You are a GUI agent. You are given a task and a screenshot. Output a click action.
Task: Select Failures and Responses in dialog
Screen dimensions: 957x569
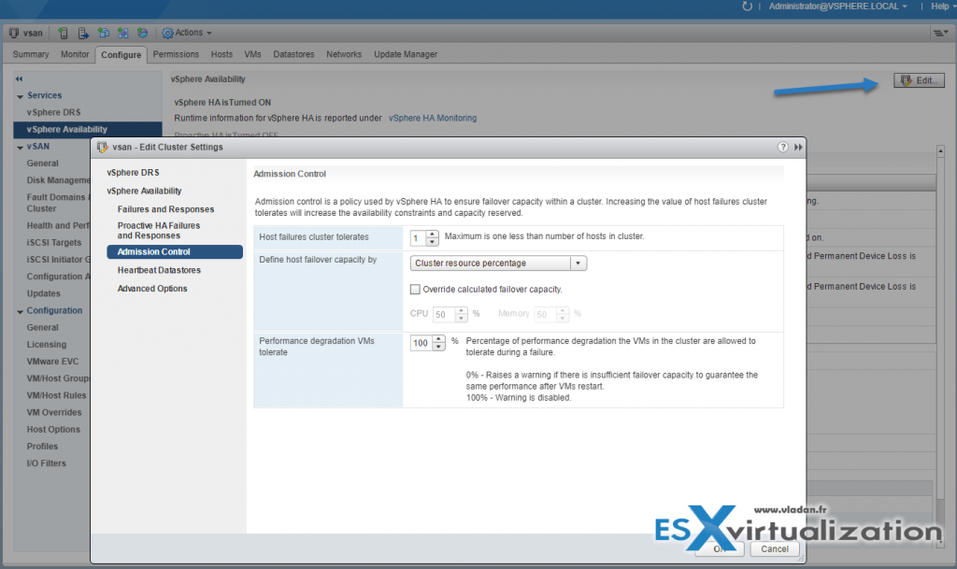tap(165, 209)
